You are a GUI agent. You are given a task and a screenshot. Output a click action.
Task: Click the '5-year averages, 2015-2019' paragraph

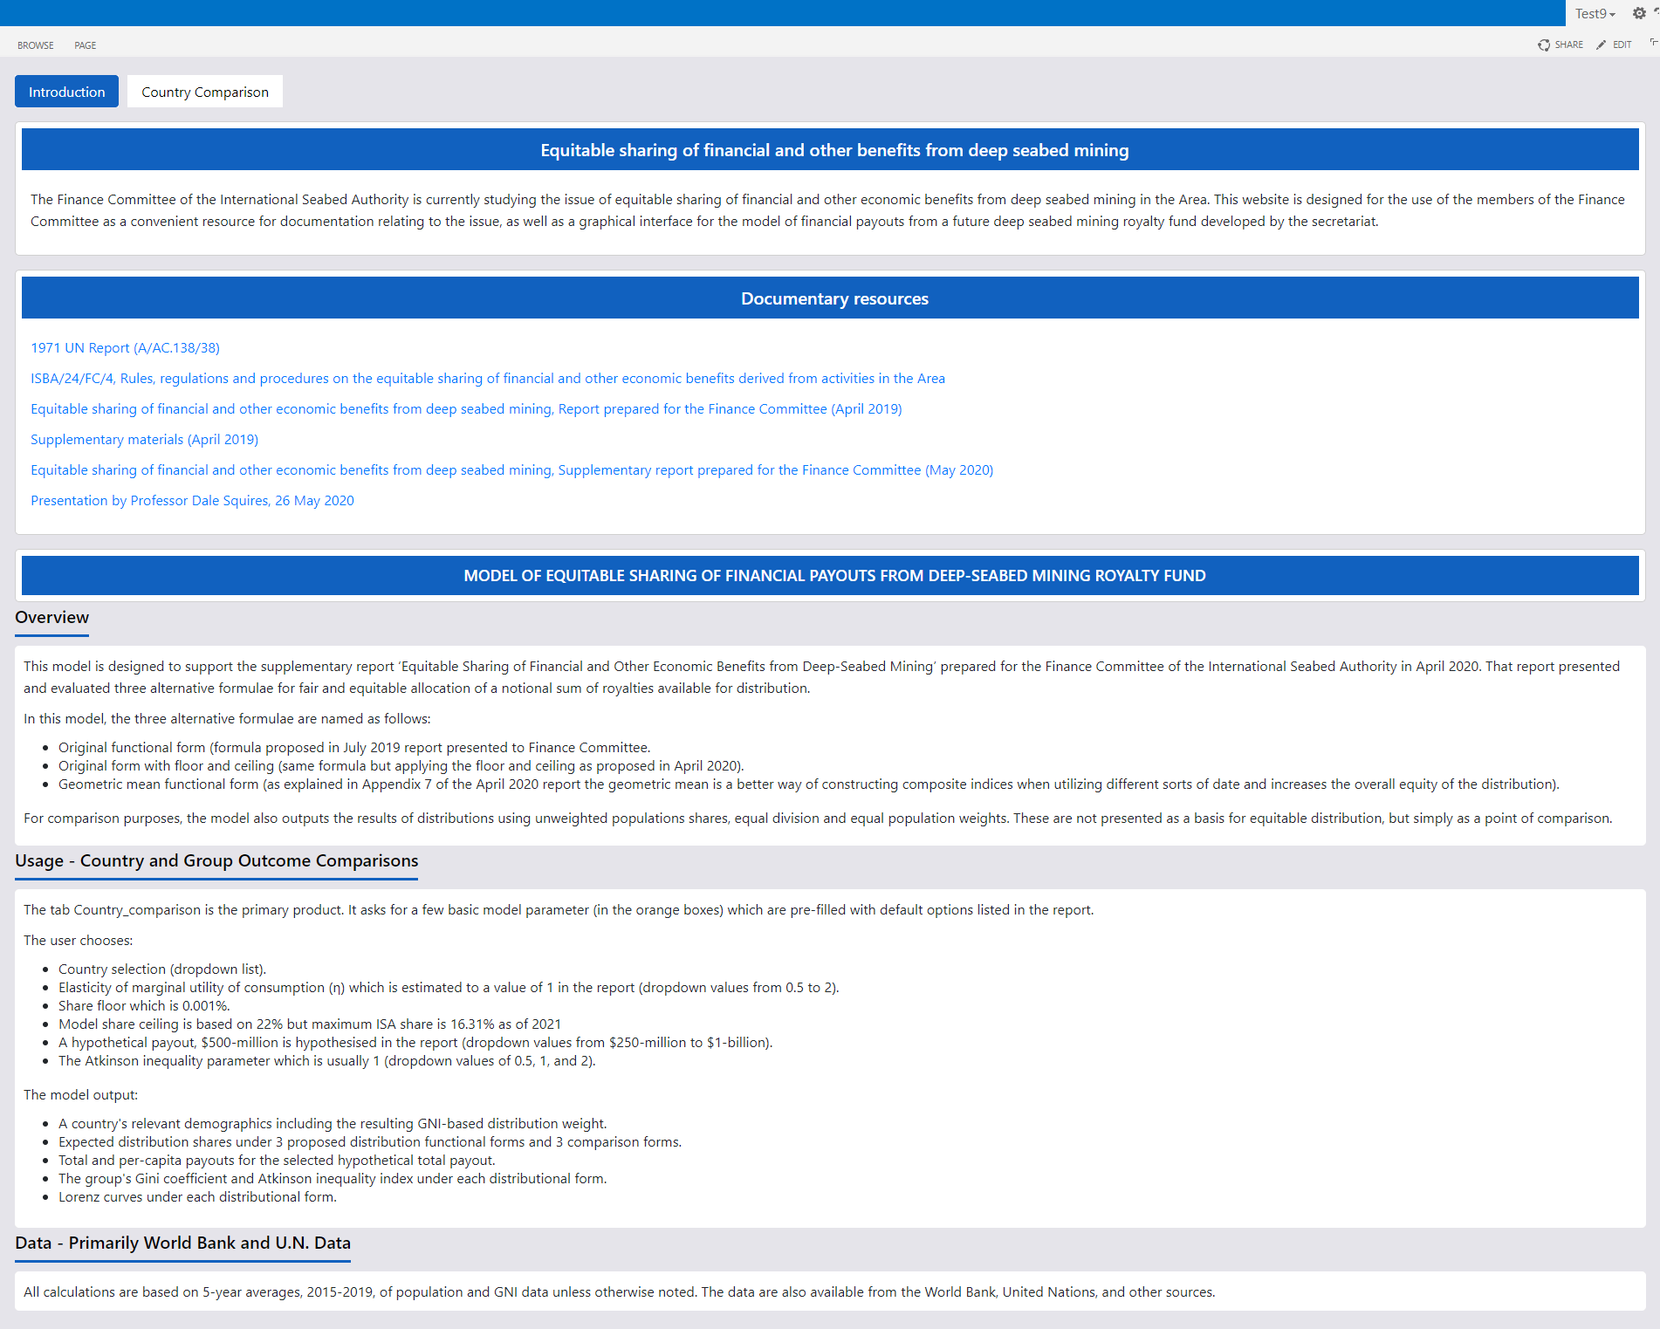[x=620, y=1291]
